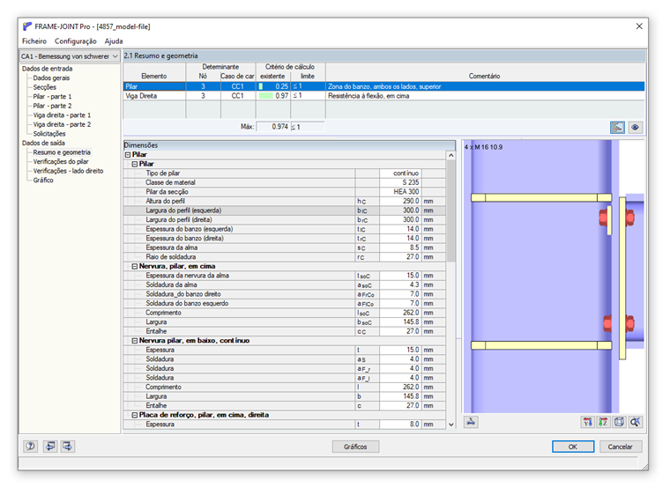Toggle the joint graphic mode icon
The width and height of the screenshot is (670, 502).
(x=617, y=127)
